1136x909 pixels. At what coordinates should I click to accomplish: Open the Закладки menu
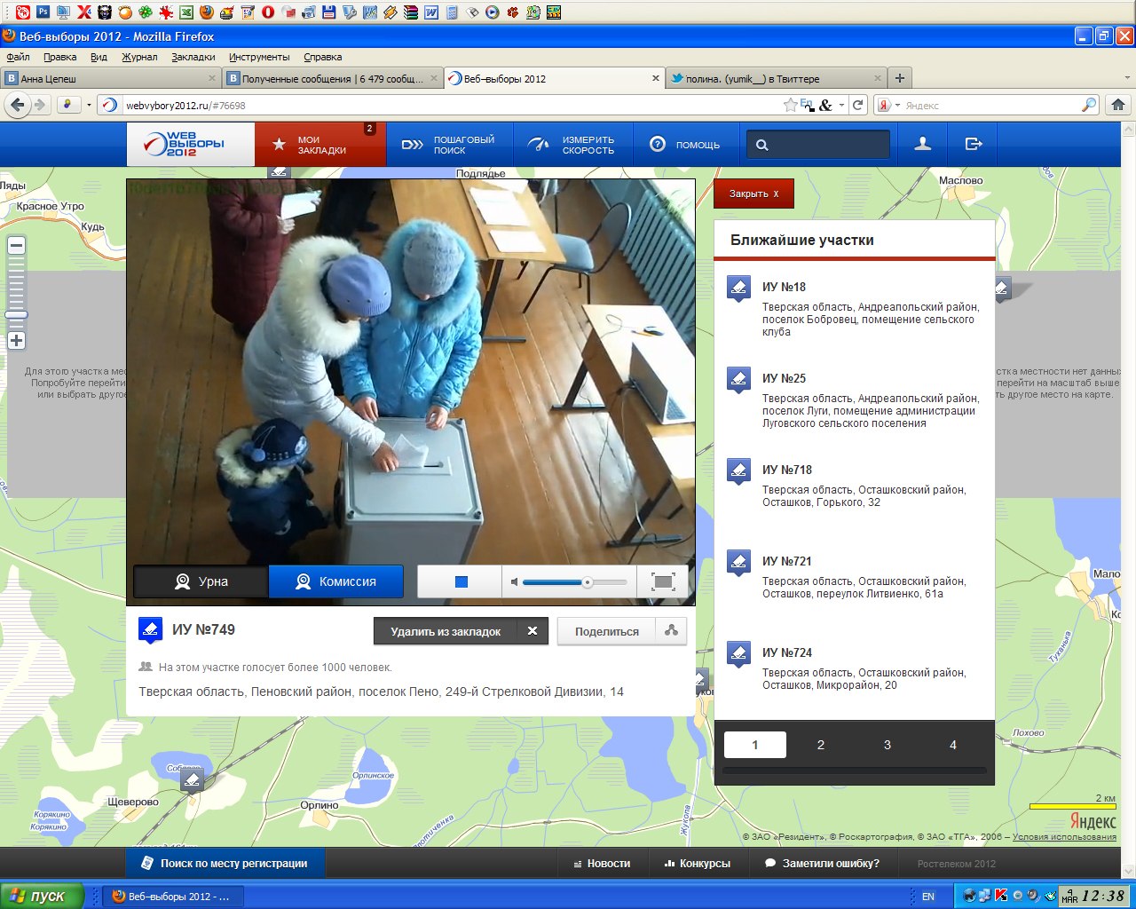(x=193, y=57)
